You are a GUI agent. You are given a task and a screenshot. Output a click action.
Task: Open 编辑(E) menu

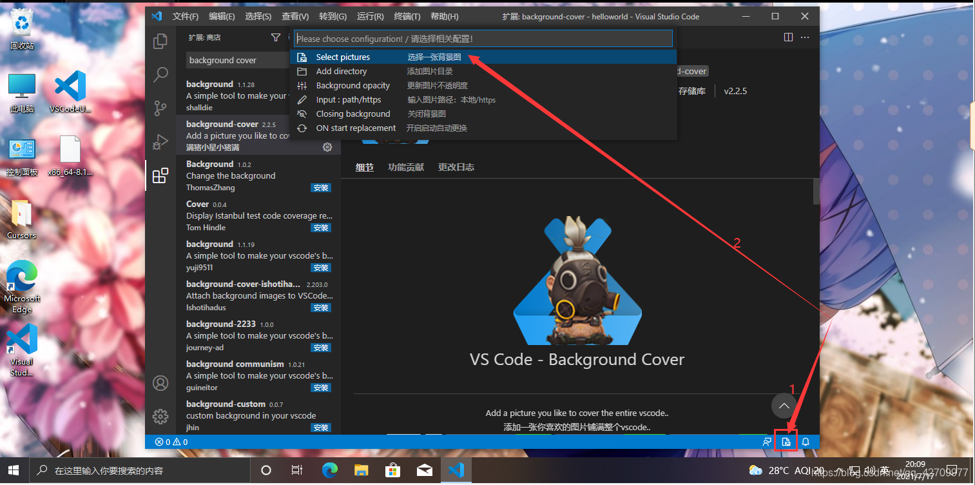click(x=222, y=16)
